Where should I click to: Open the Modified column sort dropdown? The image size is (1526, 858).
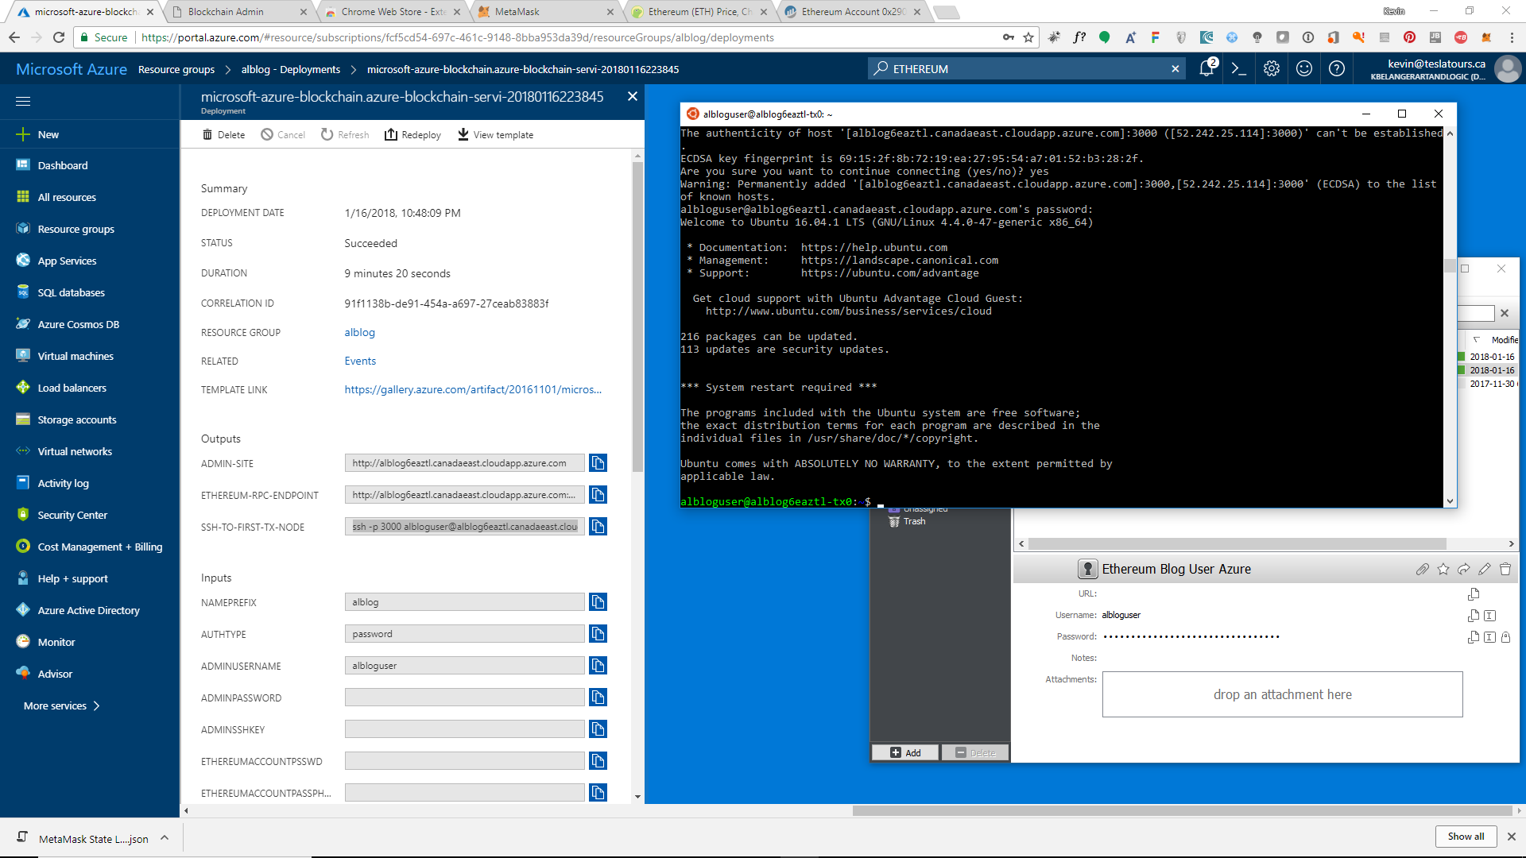click(x=1477, y=339)
